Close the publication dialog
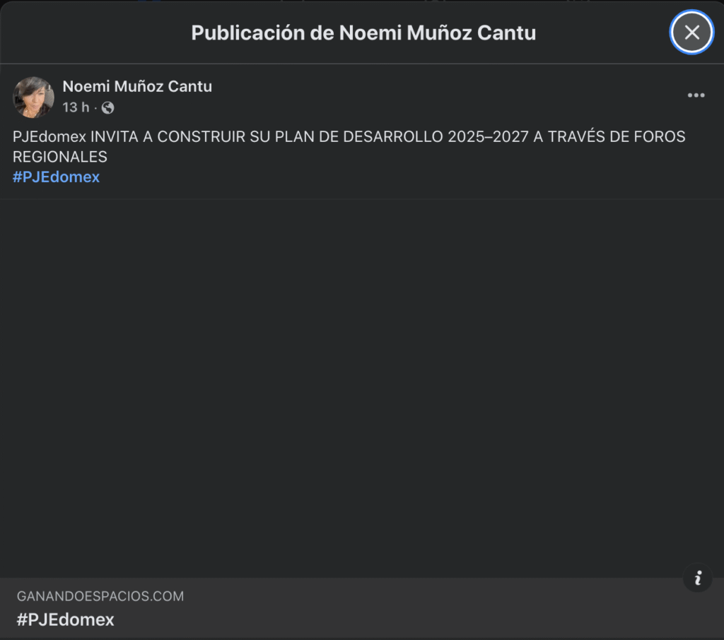The height and width of the screenshot is (640, 724). click(x=691, y=32)
